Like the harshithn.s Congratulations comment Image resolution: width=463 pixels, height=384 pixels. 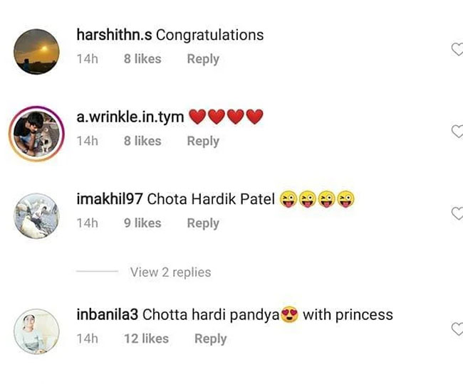tap(458, 49)
